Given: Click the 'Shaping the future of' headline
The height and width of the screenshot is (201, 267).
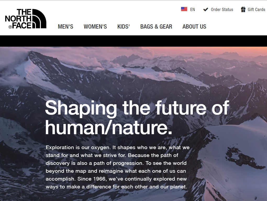Looking at the screenshot, I should click(137, 108).
